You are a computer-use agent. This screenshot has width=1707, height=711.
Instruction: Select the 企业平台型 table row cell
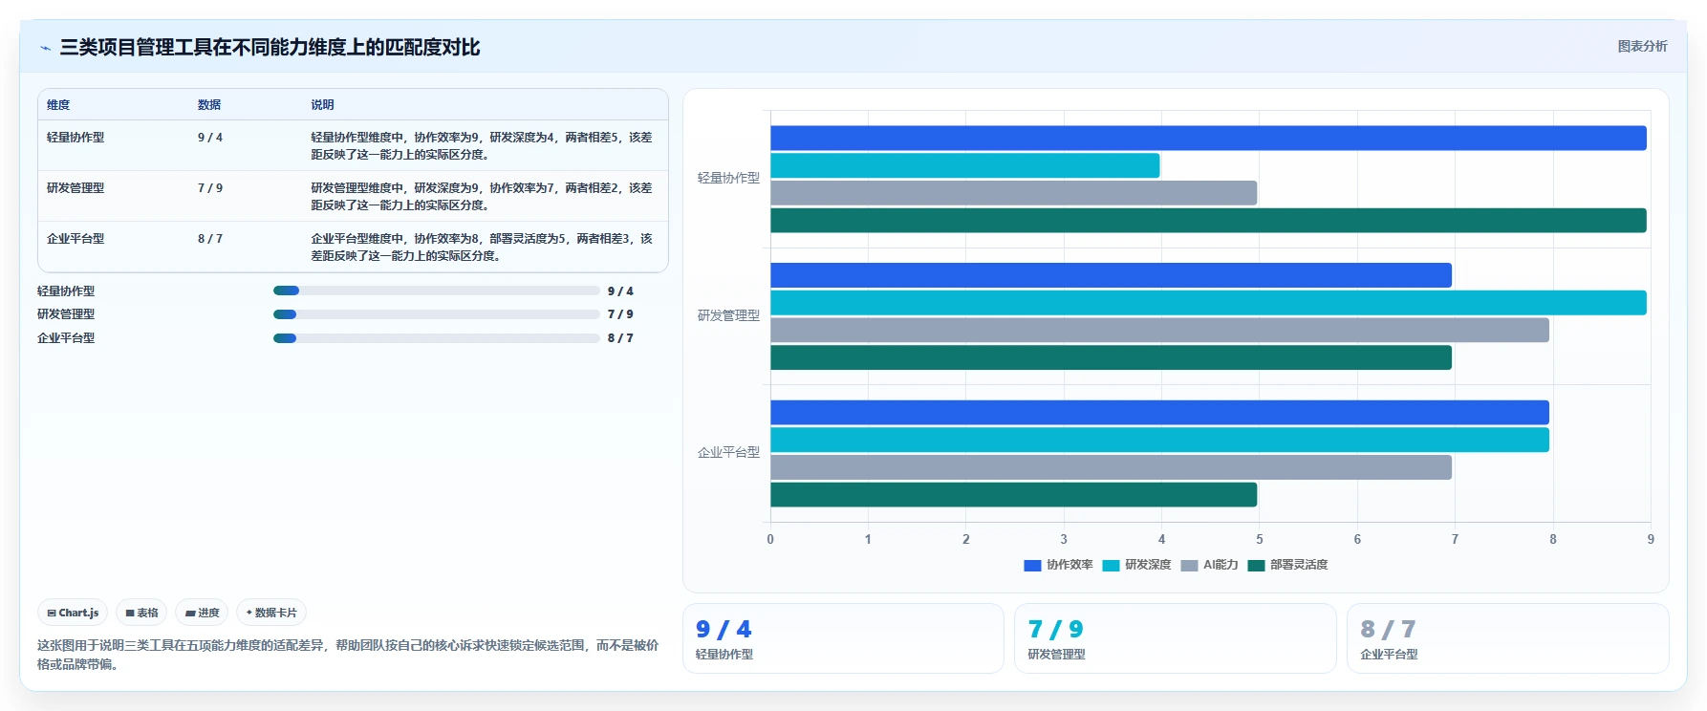click(x=76, y=239)
